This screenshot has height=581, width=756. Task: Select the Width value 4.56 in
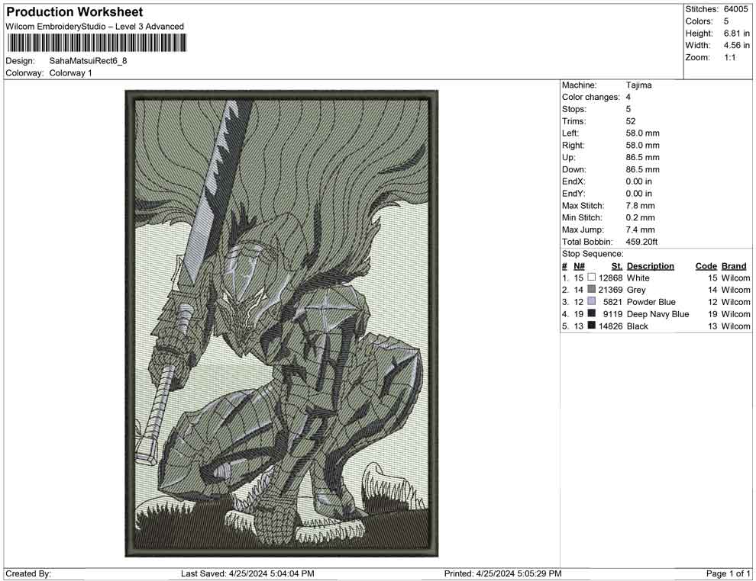737,45
